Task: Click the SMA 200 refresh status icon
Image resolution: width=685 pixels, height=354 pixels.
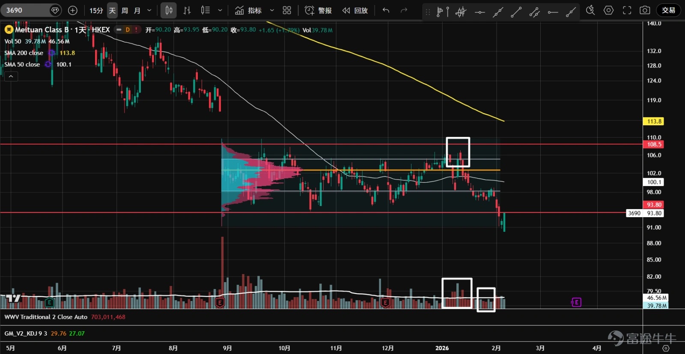Action: (52, 53)
